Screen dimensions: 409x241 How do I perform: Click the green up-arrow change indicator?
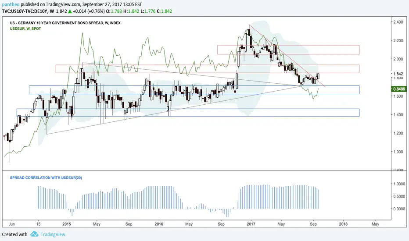[70, 11]
